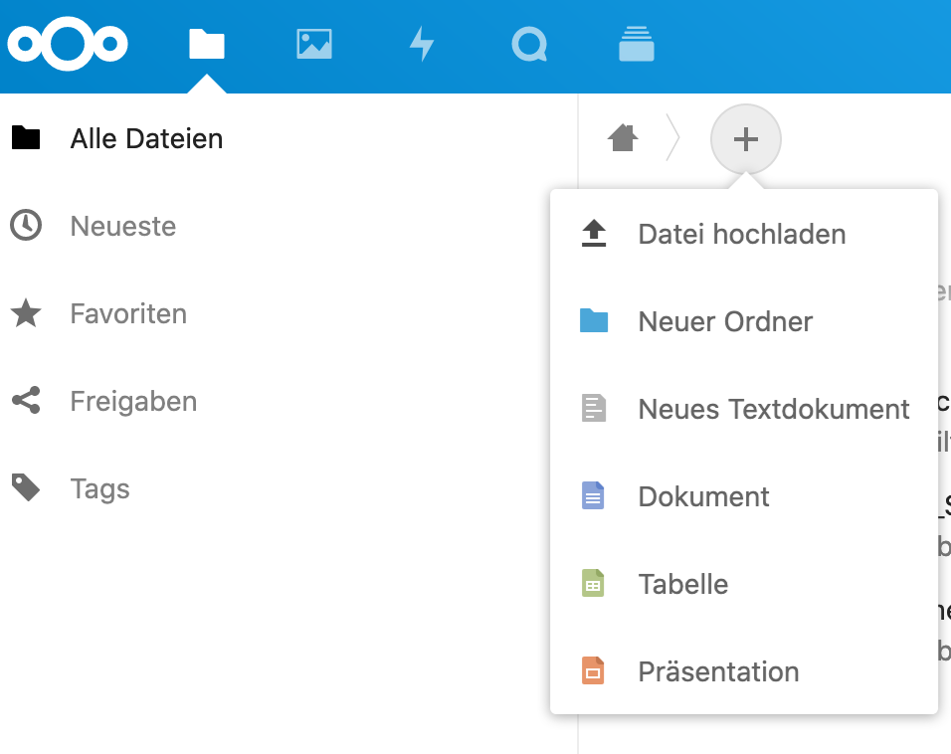Click the Nextcloud logo
The image size is (951, 754).
(x=68, y=45)
